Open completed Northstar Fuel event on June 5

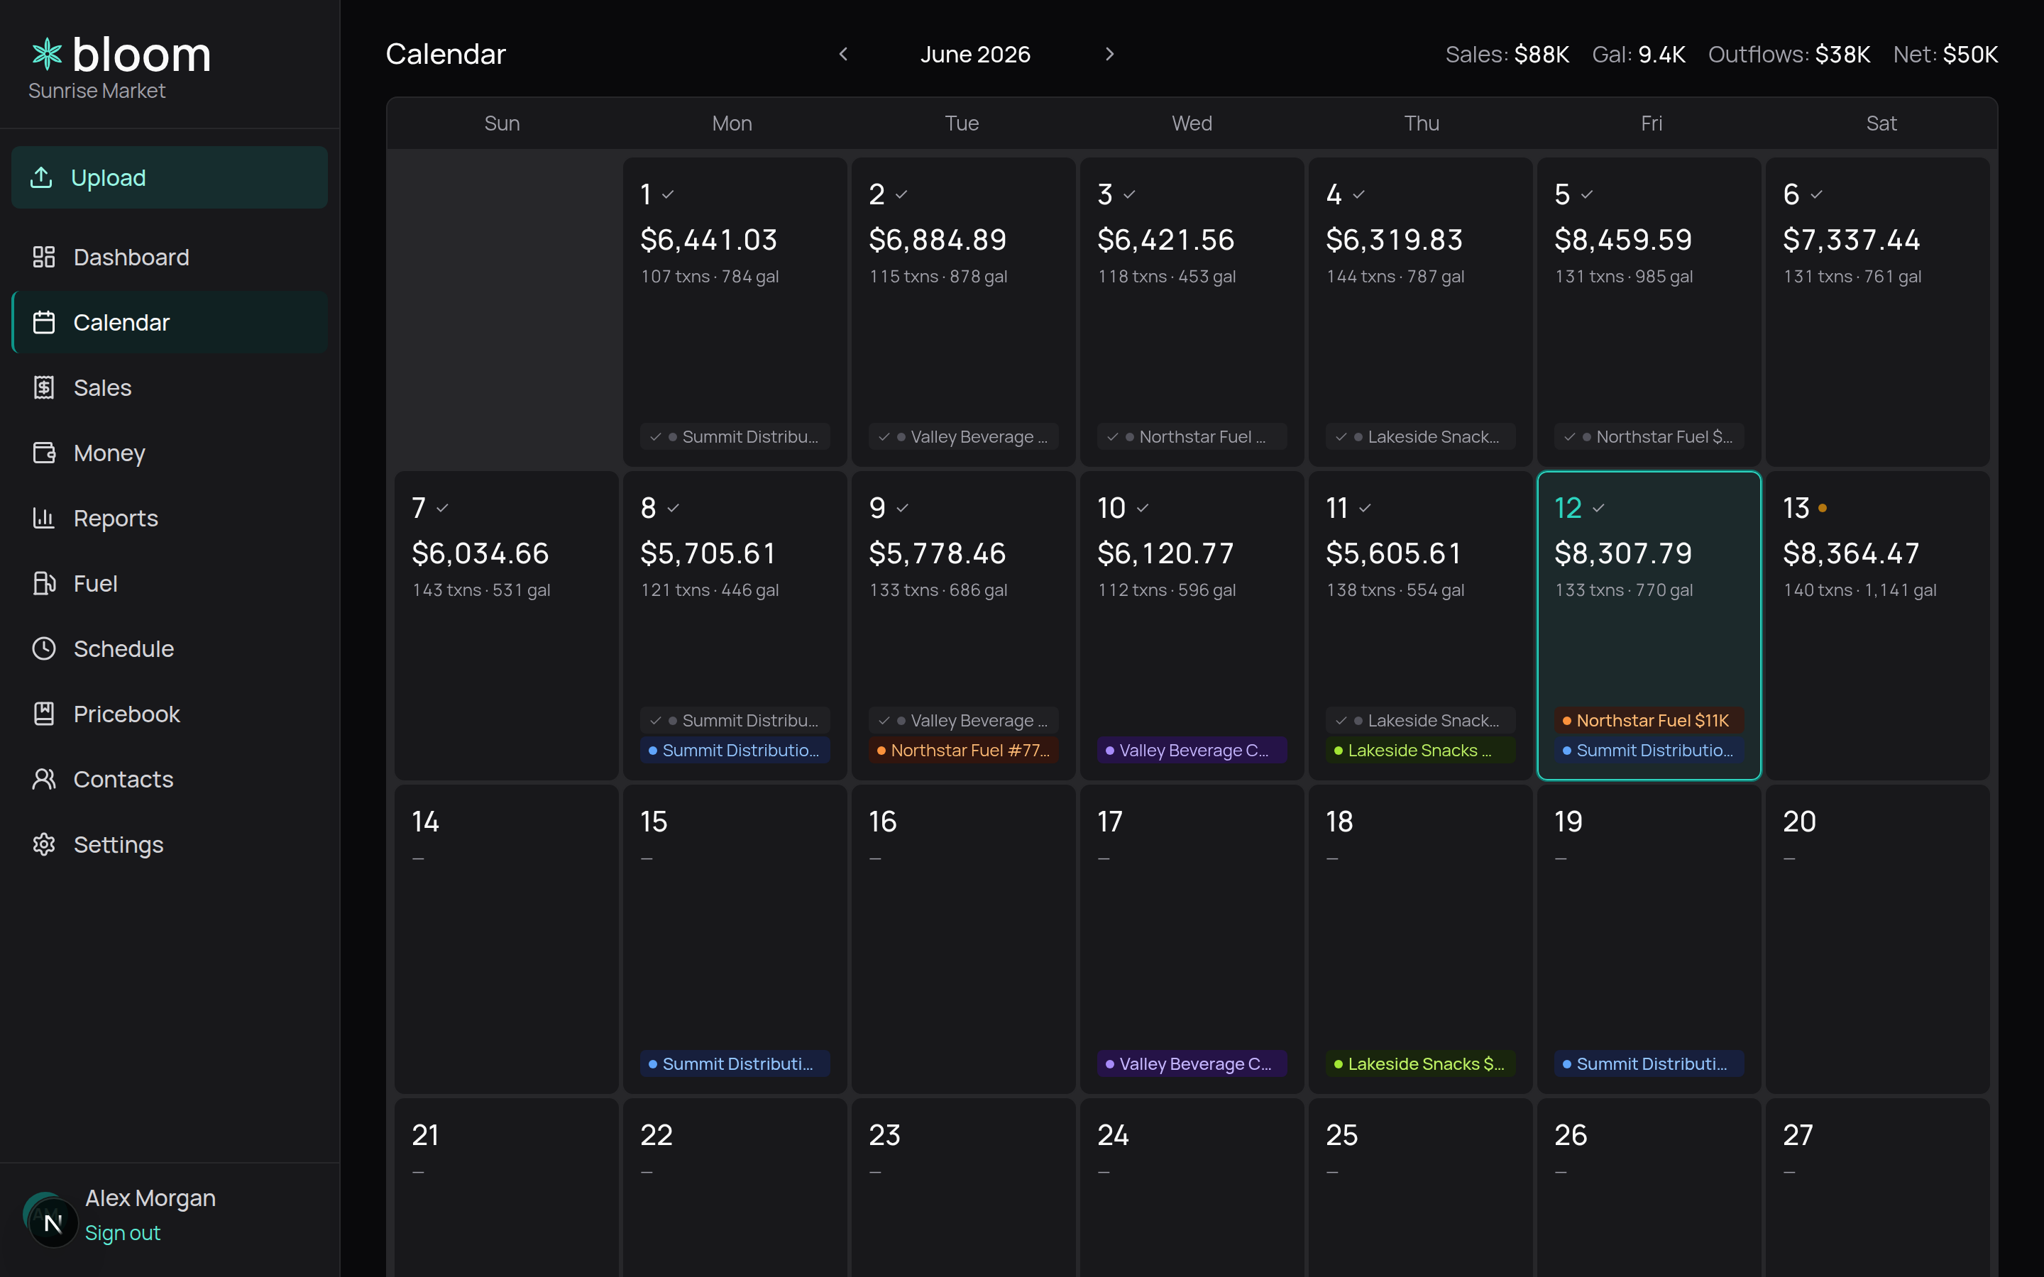coord(1649,436)
